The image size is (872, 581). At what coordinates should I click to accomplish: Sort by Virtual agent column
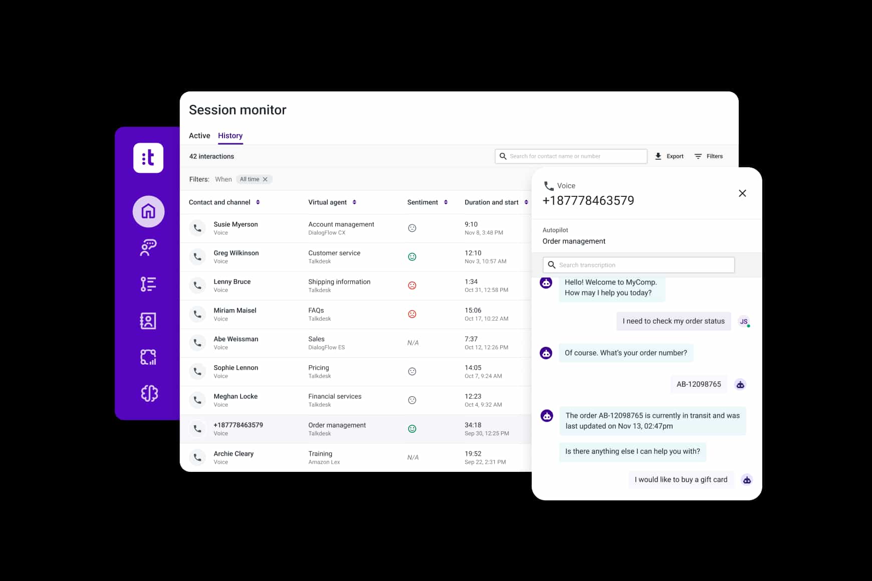(x=354, y=202)
